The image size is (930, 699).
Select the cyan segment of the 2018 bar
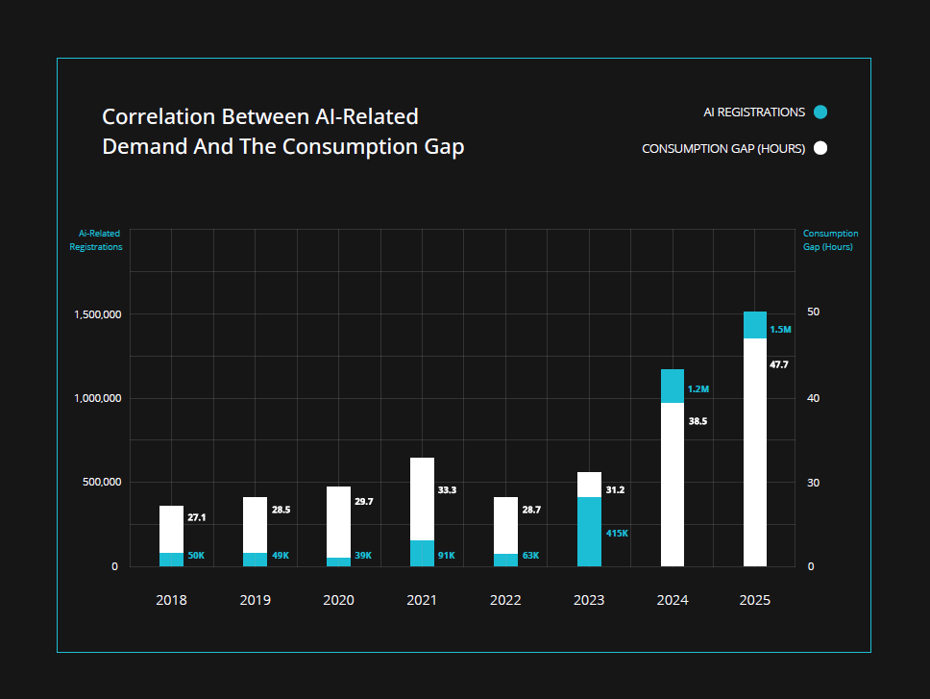(171, 560)
